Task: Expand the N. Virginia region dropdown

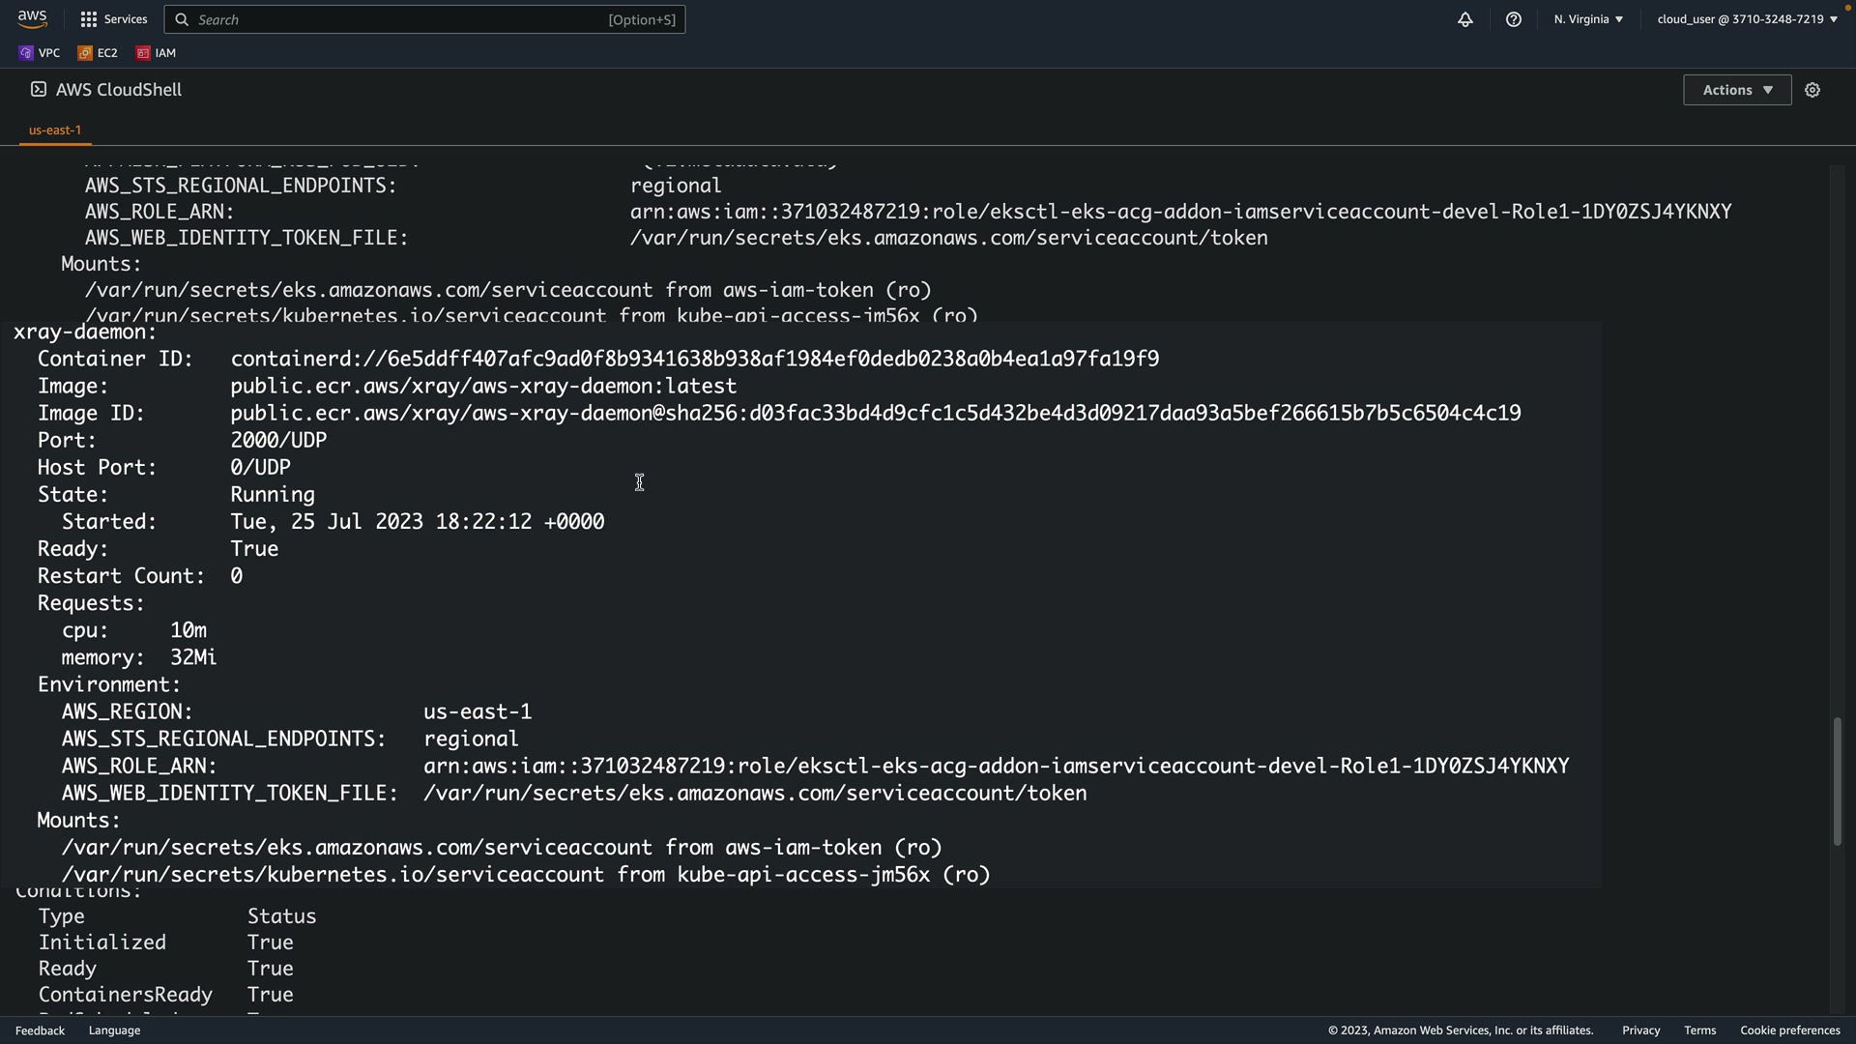Action: pyautogui.click(x=1588, y=19)
